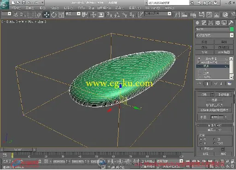This screenshot has height=170, width=236.
Task: Click the 目标焊接 button
Action: [224, 94]
